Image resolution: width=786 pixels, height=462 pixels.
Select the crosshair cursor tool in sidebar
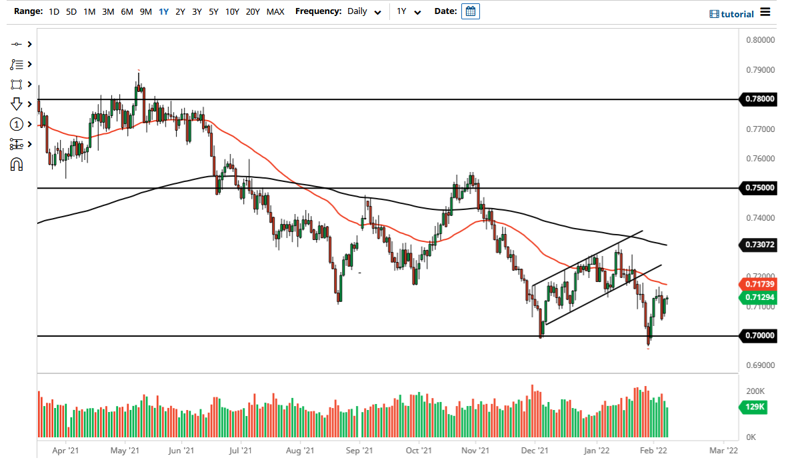point(17,44)
